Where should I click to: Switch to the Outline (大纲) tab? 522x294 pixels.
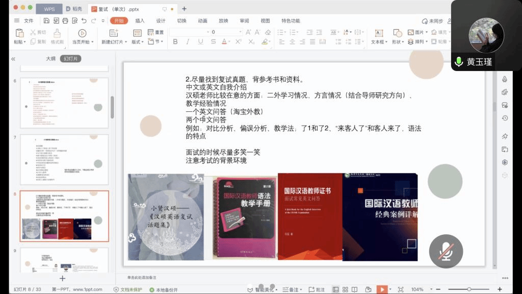(50, 59)
